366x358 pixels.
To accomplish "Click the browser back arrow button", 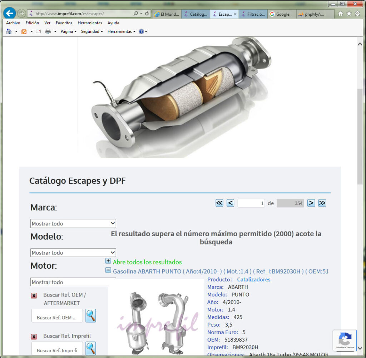I will (9, 13).
